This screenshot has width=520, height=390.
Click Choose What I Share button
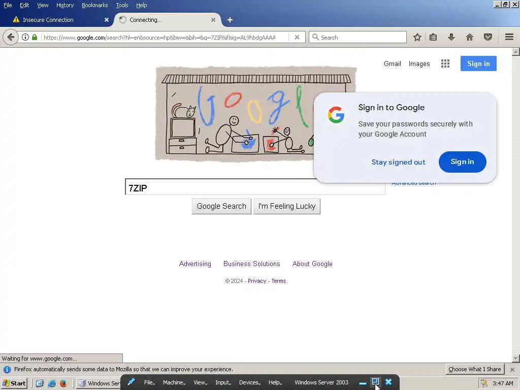tap(475, 369)
